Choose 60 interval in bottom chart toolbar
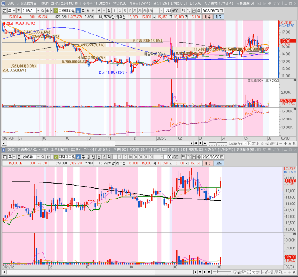 [145, 157]
